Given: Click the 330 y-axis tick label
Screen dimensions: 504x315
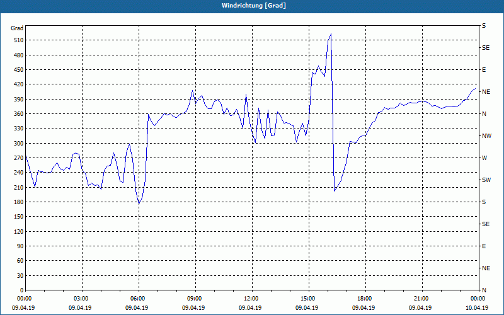Looking at the screenshot, I should coord(19,129).
